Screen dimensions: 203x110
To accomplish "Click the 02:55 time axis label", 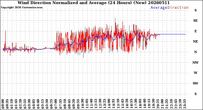I will click(x=25, y=104).
